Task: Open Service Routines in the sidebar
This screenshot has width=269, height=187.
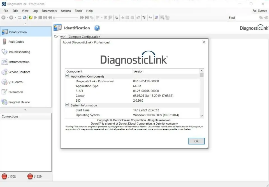Action: 26,72
